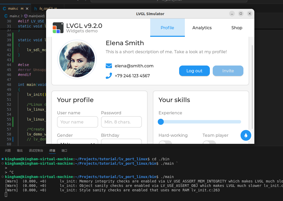This screenshot has height=201, width=283.
Task: Focus the User name input field
Action: point(77,122)
